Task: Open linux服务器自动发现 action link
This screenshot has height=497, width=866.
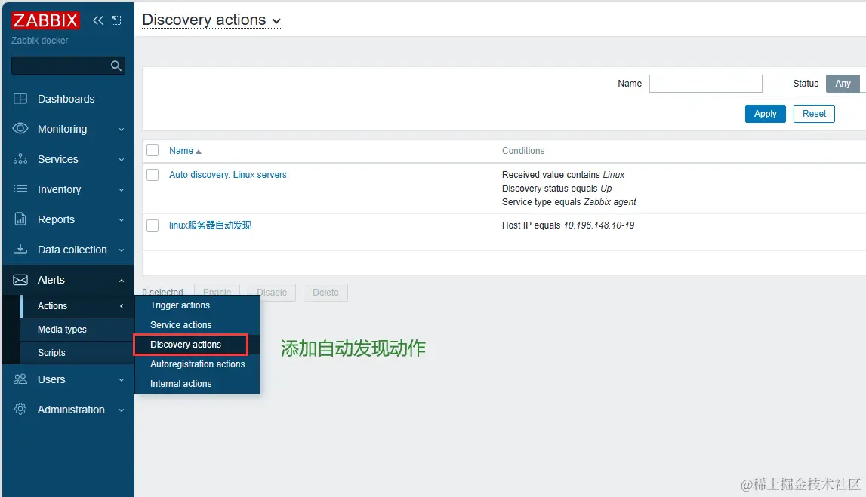Action: point(210,225)
